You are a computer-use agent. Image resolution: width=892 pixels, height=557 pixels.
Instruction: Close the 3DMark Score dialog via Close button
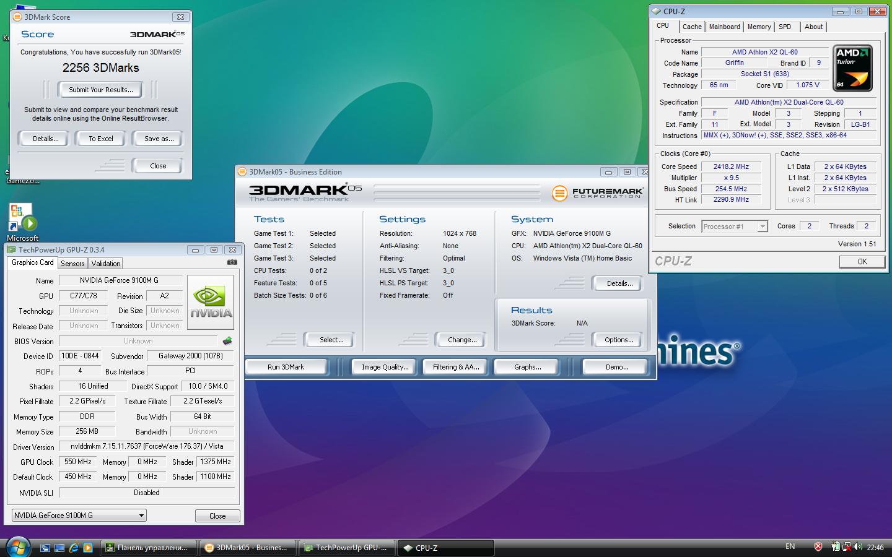(x=158, y=166)
